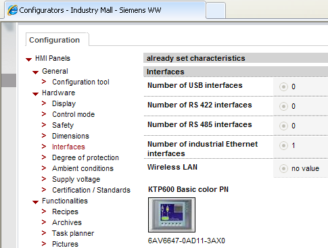Image resolution: width=328 pixels, height=248 pixels.
Task: Select radio 0 for USB interfaces
Action: point(283,86)
